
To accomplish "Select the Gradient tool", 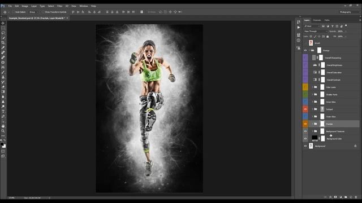I will (3, 91).
